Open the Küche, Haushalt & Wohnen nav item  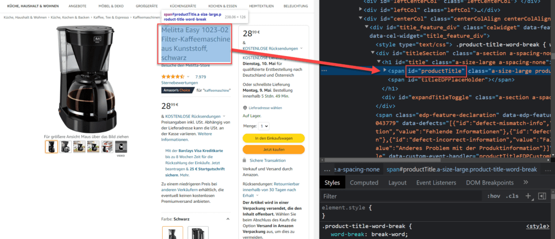click(x=33, y=6)
